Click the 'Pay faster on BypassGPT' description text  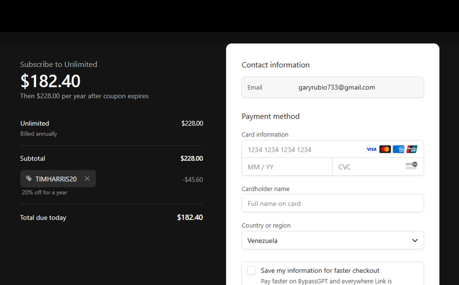pyautogui.click(x=327, y=281)
